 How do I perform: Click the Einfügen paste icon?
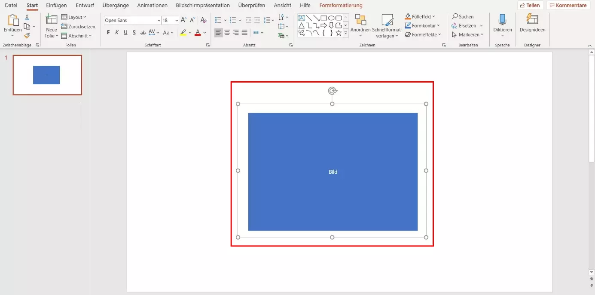click(13, 20)
